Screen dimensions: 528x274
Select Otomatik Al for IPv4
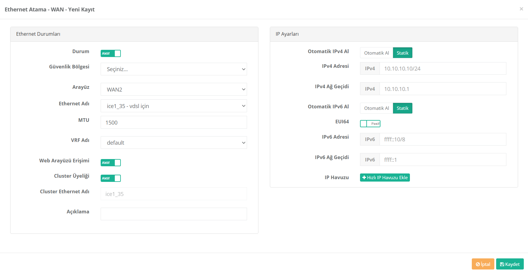click(x=376, y=53)
